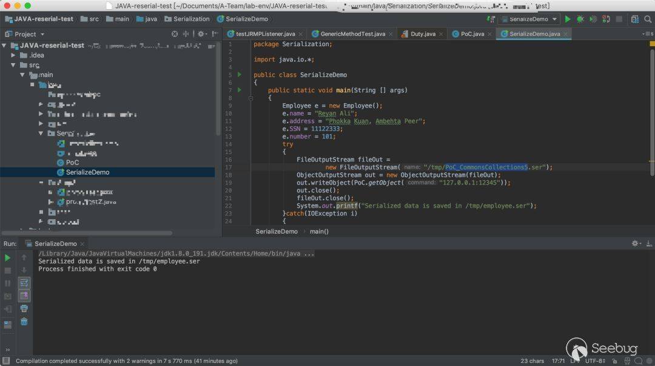
Task: Collapse the src folder in project tree
Action: (x=14, y=65)
